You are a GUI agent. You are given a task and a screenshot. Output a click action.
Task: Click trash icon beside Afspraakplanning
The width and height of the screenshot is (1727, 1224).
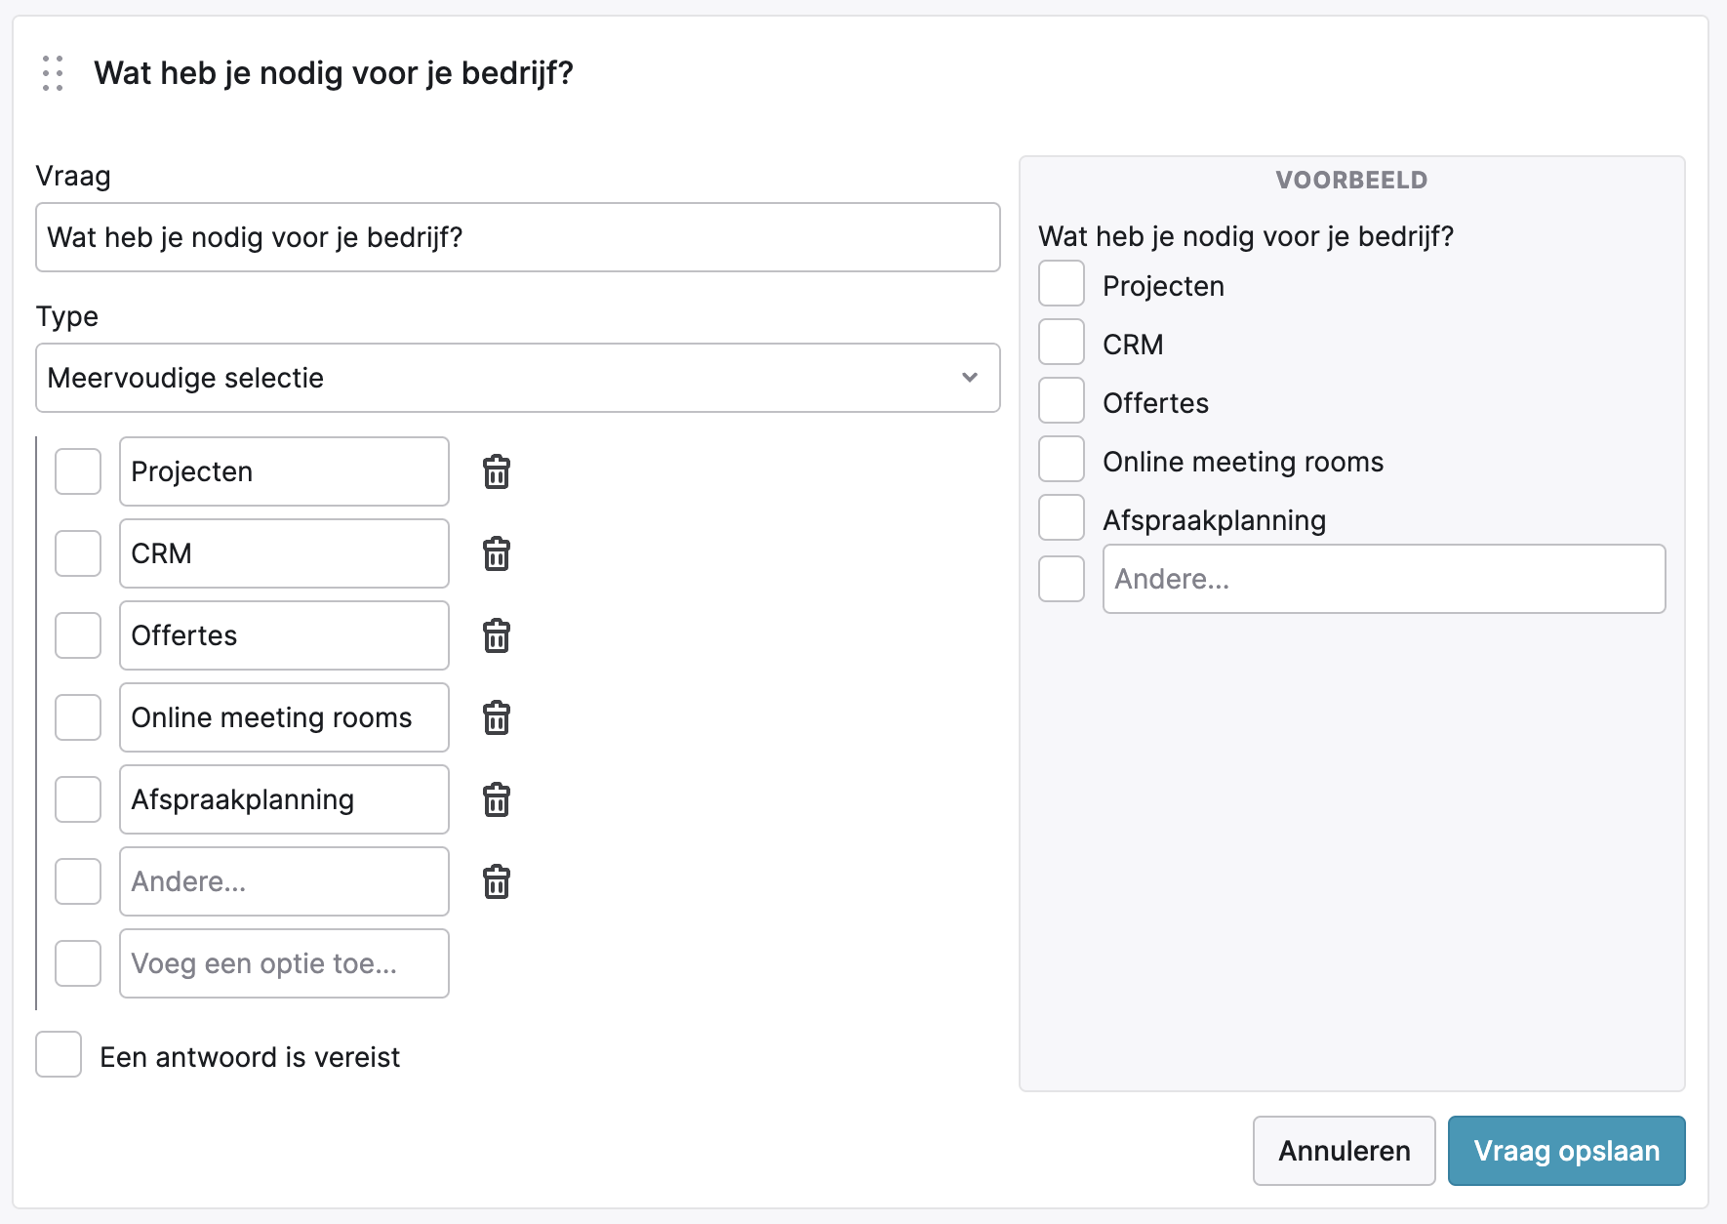click(x=497, y=800)
